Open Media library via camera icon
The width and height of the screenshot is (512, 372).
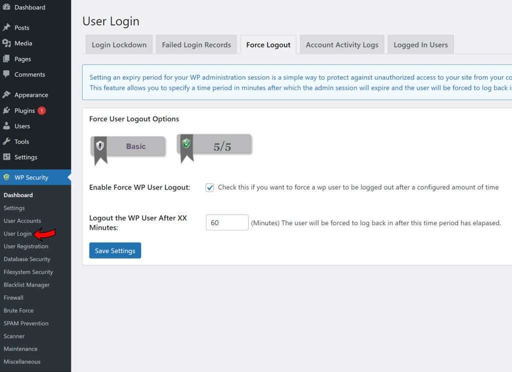(x=6, y=43)
